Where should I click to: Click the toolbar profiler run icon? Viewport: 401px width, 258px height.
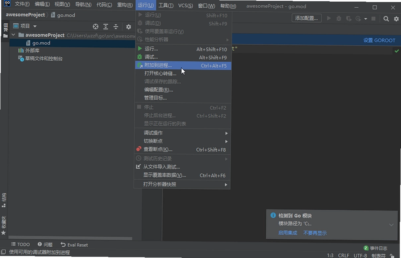[x=358, y=18]
